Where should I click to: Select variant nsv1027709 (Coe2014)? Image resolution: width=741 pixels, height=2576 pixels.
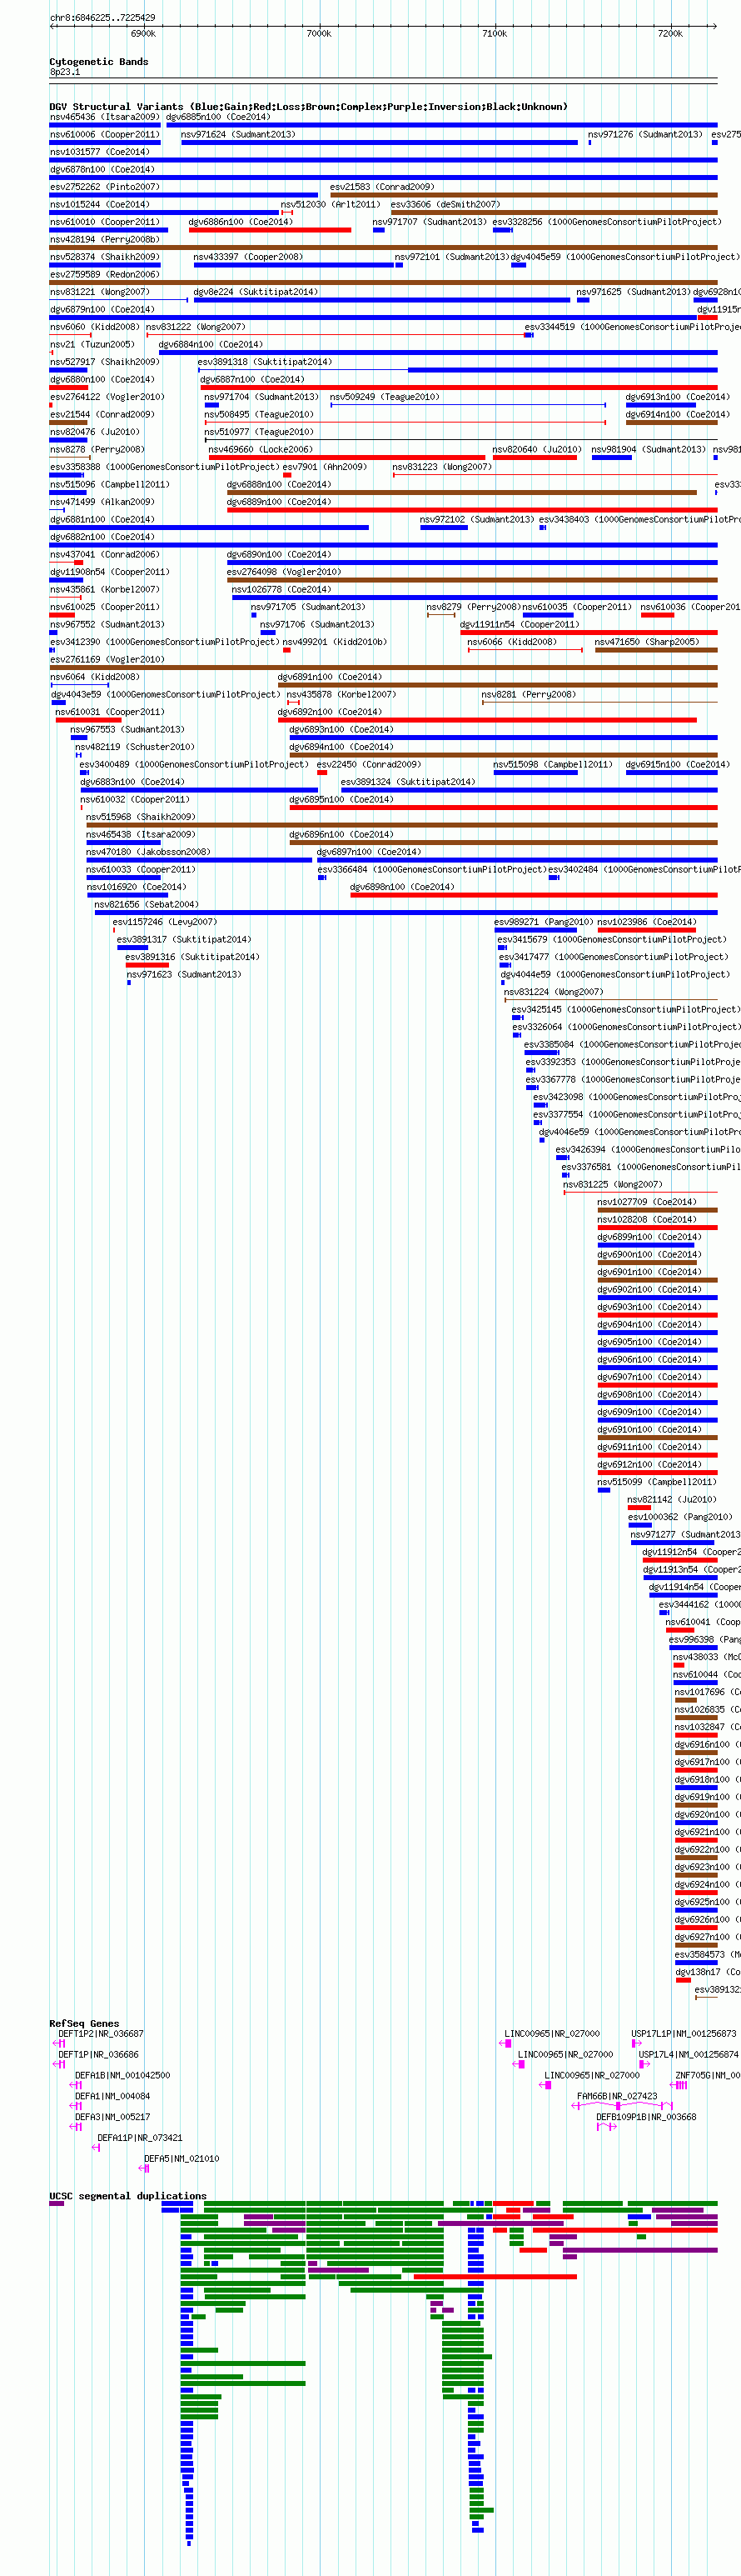click(x=647, y=1202)
